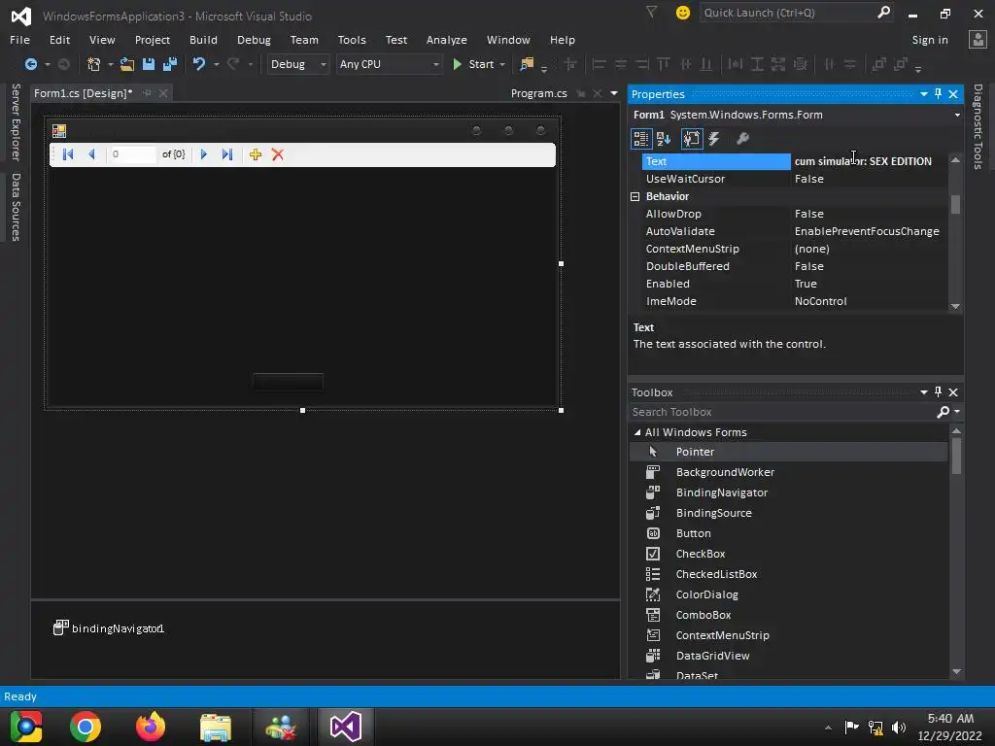Select the bindingNavigator1 component in tray
The height and width of the screenshot is (746, 995).
[109, 628]
